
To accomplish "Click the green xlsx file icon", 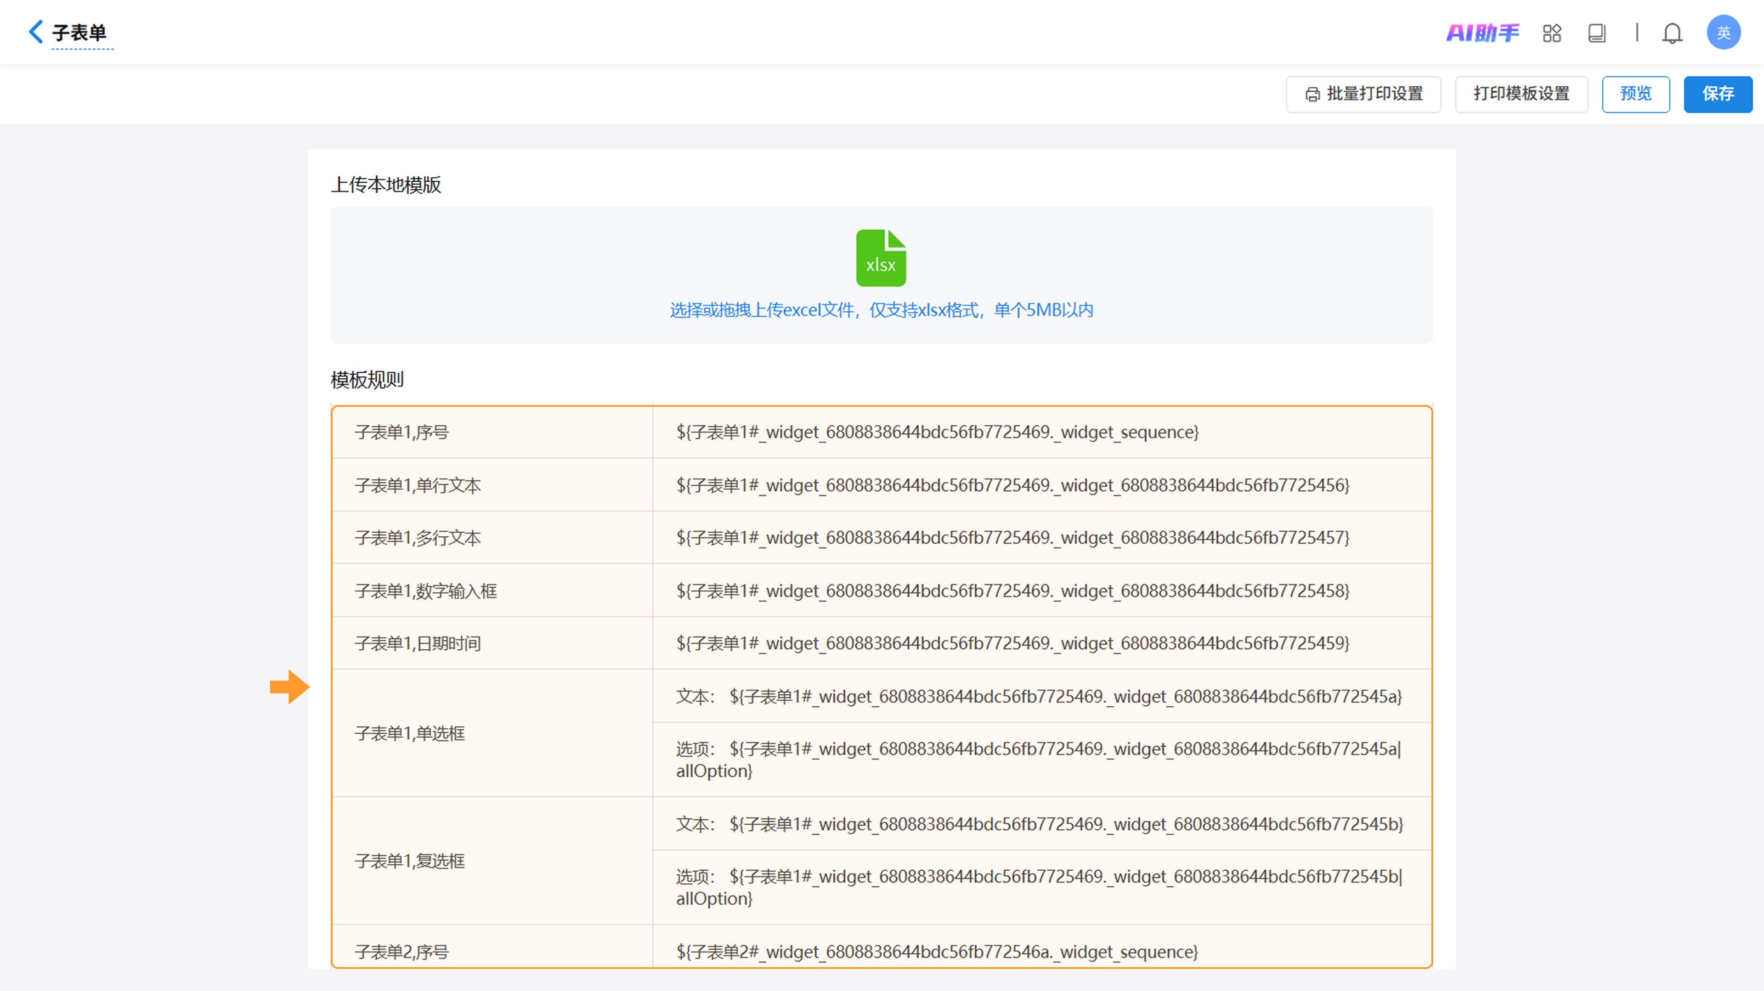I will pyautogui.click(x=881, y=258).
